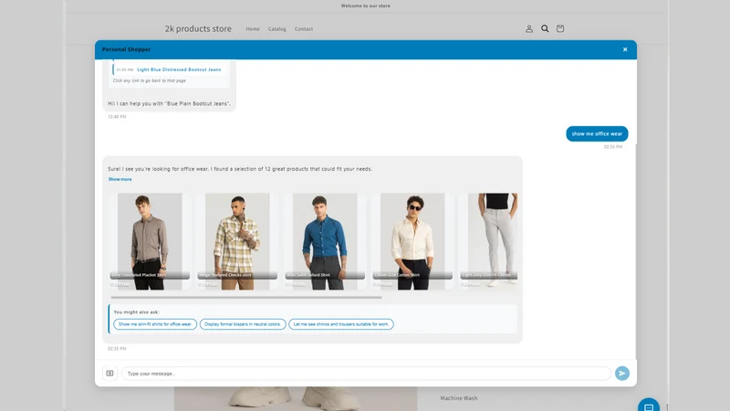Screen dimensions: 730x411
Task: Click the 'Machine Wash' text on product page
Action: (459, 398)
